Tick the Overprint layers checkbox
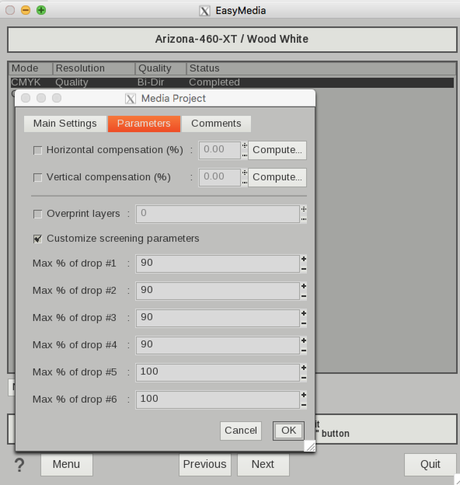Screen dimensions: 460x485 click(x=38, y=214)
